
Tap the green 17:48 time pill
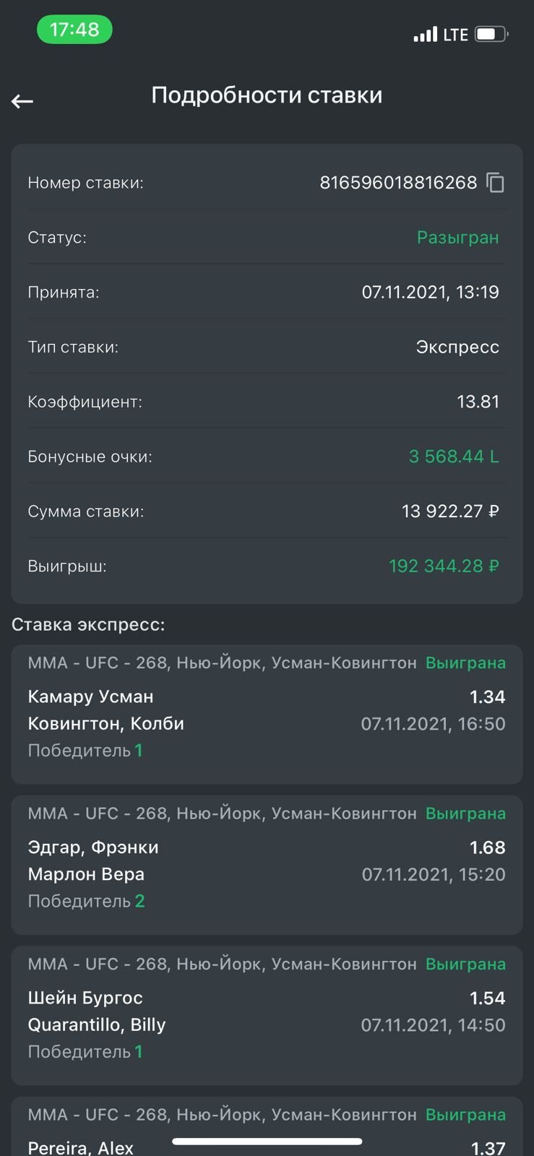tap(74, 30)
